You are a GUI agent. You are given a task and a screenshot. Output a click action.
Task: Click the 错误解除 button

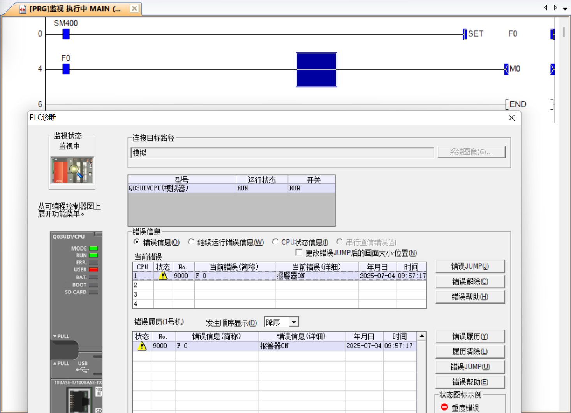470,281
